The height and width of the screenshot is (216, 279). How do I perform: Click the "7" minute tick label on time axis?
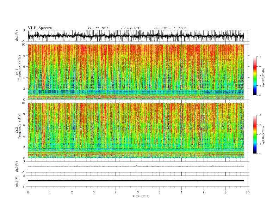182,192
